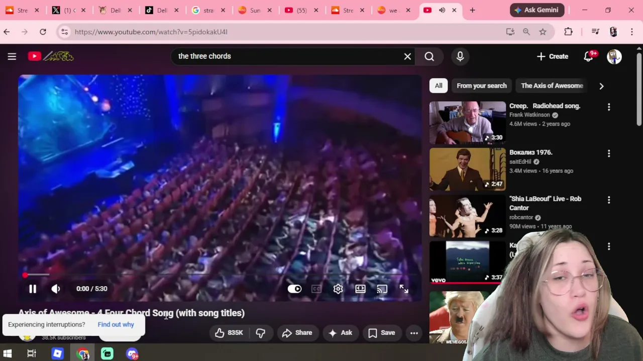
Task: Save video to a playlist
Action: (382, 333)
